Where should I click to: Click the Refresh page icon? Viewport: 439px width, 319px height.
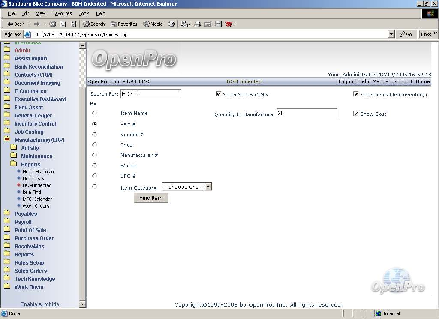point(63,24)
